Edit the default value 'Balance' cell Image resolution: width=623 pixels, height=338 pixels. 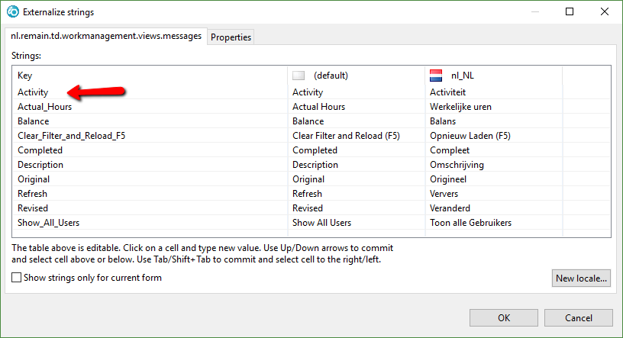308,121
